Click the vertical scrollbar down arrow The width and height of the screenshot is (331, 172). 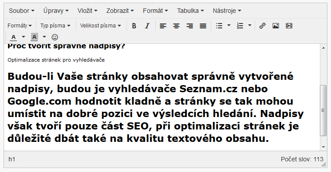[x=323, y=147]
